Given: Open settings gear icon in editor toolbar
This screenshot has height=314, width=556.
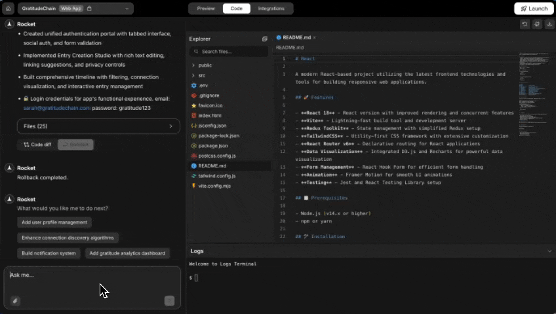Looking at the screenshot, I should tap(537, 24).
